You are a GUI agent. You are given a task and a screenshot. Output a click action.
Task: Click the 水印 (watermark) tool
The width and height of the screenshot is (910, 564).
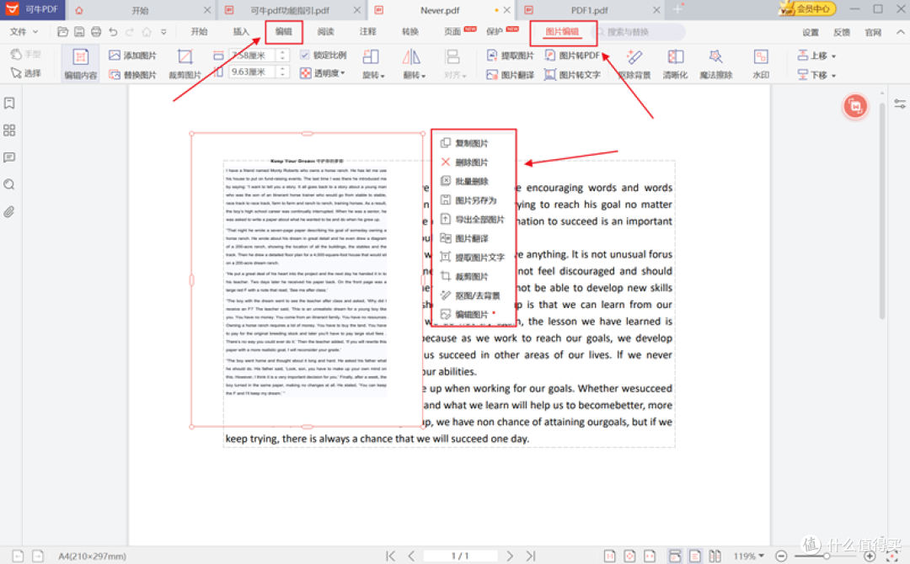click(x=760, y=63)
